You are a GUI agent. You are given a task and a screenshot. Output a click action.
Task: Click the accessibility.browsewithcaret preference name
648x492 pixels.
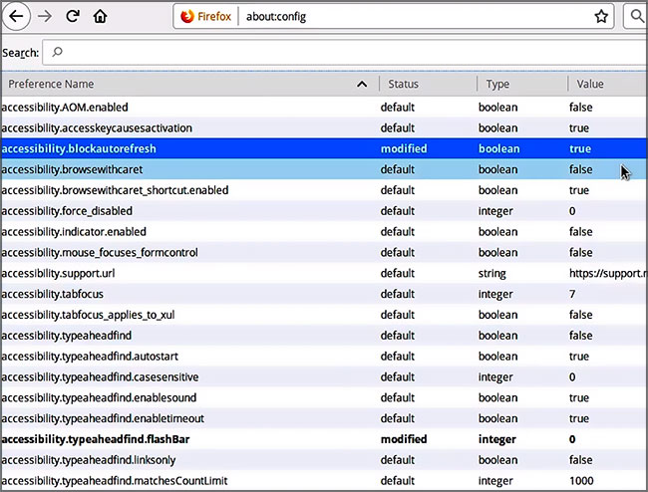pos(72,169)
